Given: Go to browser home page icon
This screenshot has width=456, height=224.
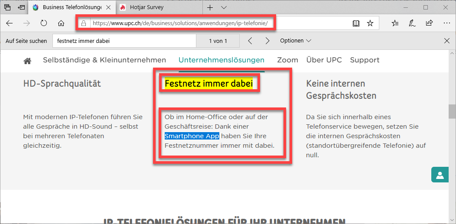Looking at the screenshot, I should pyautogui.click(x=61, y=23).
